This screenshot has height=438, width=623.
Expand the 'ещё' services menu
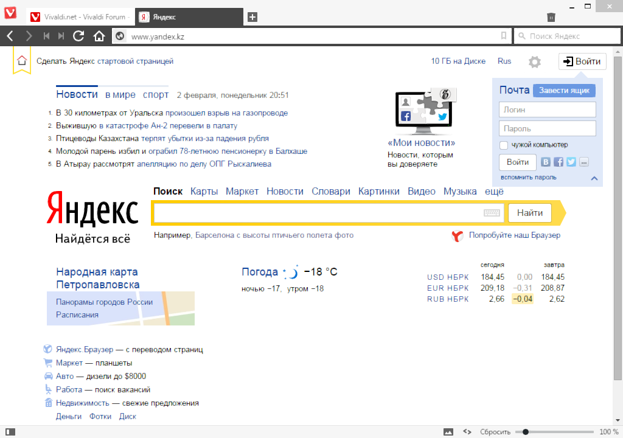(x=494, y=191)
